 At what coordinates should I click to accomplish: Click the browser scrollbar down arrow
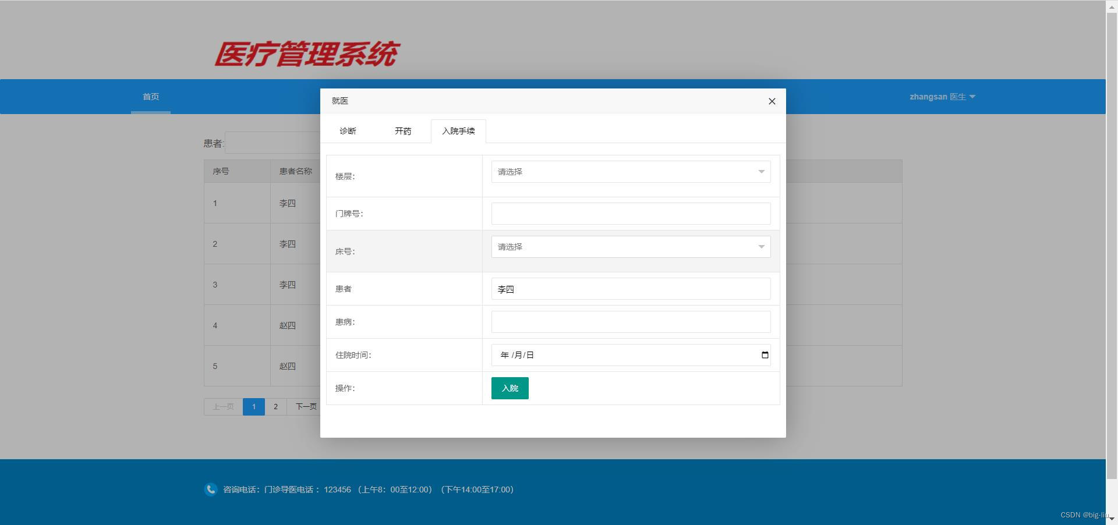(x=1112, y=519)
